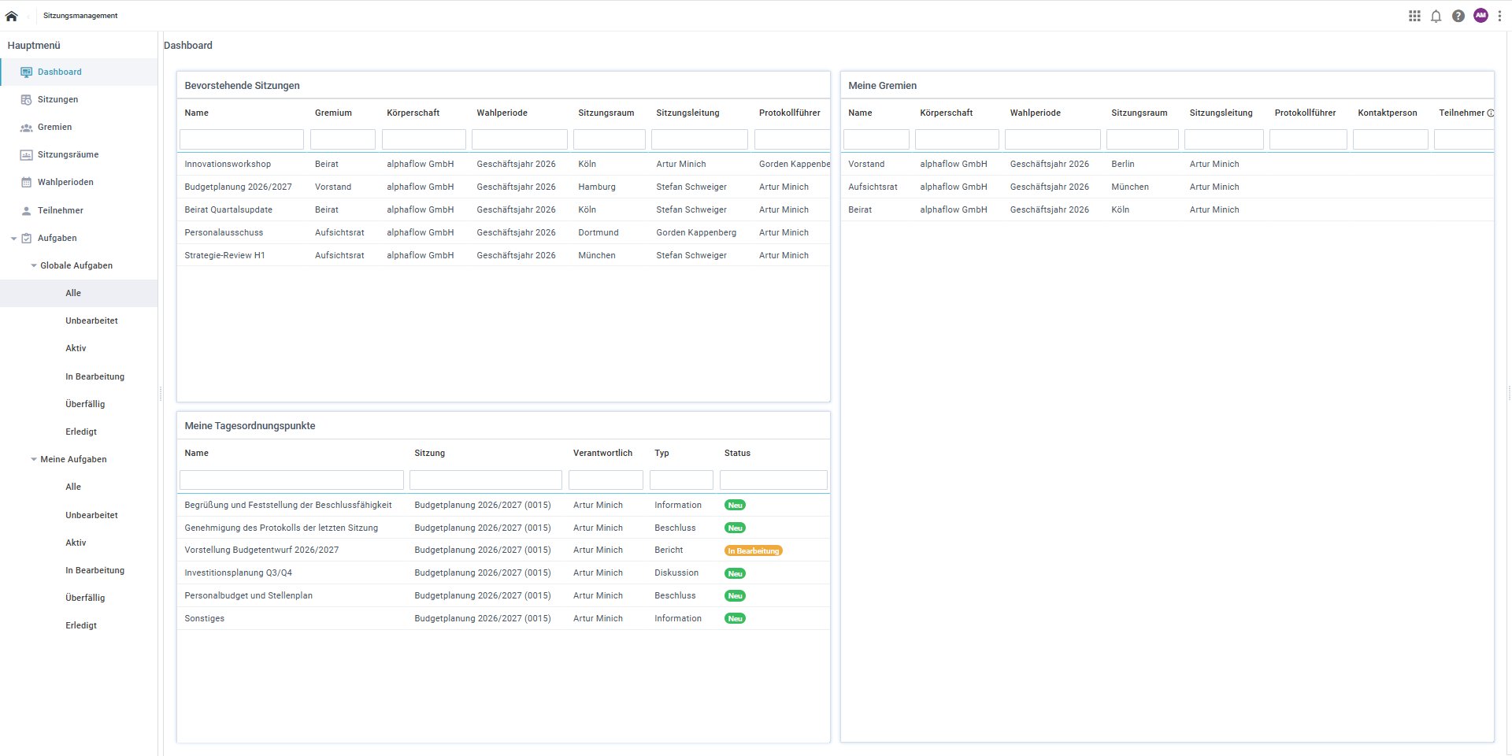Click the Gremium filter field
Viewport: 1512px width, 756px height.
[x=343, y=139]
